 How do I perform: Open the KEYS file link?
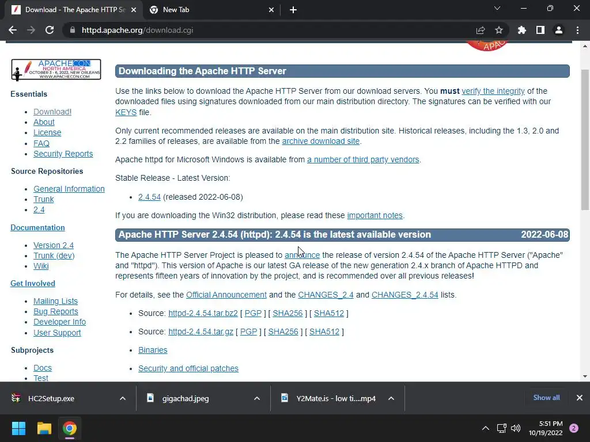[126, 112]
